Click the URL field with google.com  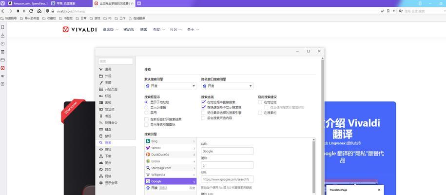point(227,179)
